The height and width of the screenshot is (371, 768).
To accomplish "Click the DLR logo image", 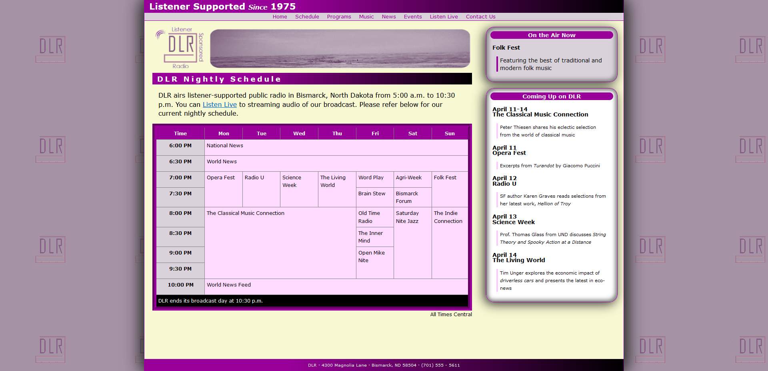I will 180,48.
